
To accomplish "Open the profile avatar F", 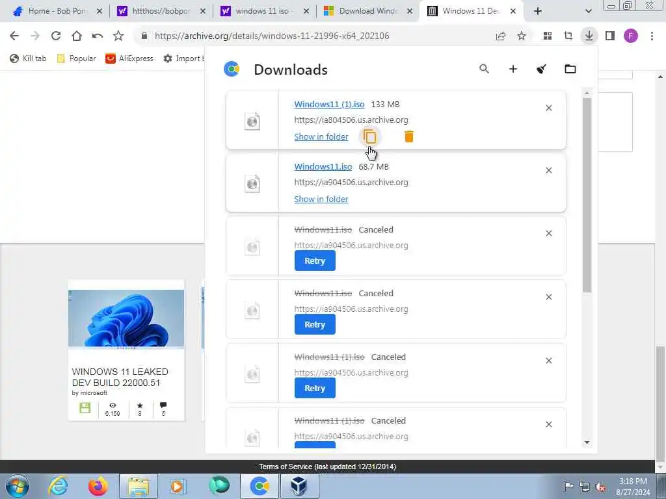I will [x=631, y=36].
